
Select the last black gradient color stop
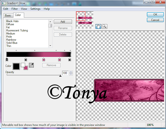point(70,59)
